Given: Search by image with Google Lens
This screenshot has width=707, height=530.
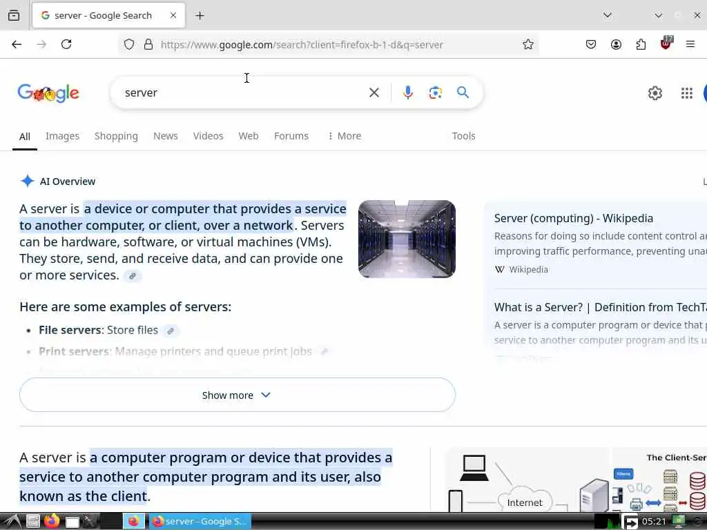Looking at the screenshot, I should point(435,93).
